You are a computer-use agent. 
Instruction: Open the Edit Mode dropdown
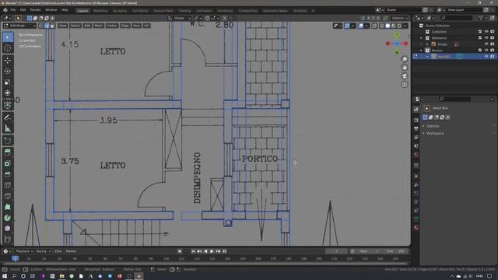click(x=19, y=26)
